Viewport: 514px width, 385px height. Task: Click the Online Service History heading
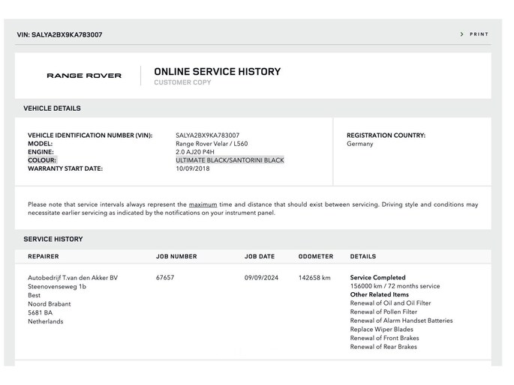tap(217, 72)
